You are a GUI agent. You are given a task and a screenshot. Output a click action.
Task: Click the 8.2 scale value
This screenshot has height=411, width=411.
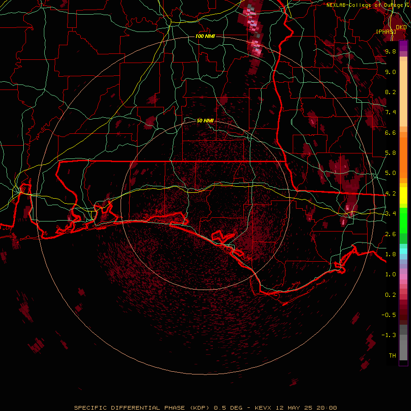coord(390,92)
